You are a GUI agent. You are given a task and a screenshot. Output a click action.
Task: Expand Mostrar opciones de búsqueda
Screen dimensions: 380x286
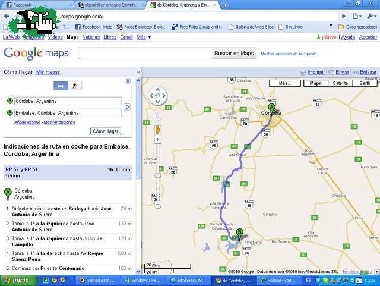[x=289, y=54]
